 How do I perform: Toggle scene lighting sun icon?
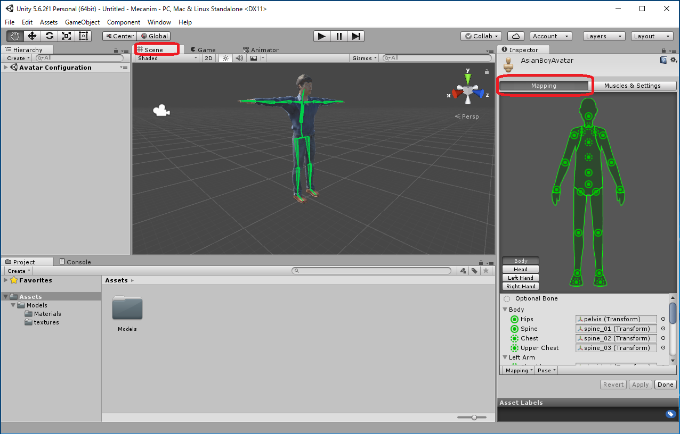point(225,58)
